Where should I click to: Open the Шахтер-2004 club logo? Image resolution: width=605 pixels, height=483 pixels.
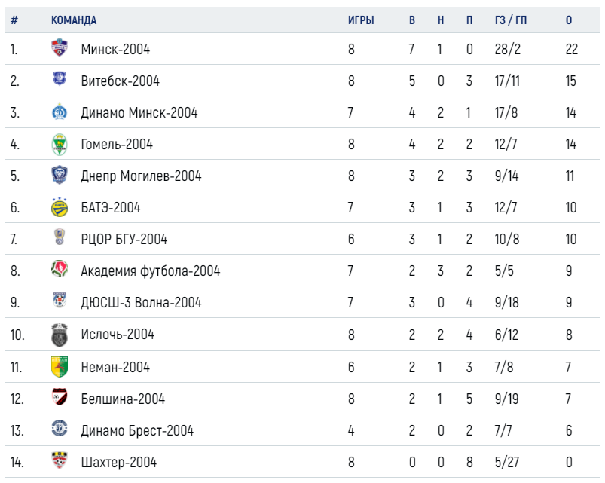tap(60, 460)
